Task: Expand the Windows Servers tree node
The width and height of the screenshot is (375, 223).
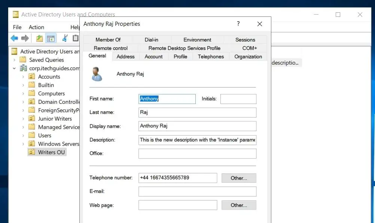Action: (x=23, y=144)
